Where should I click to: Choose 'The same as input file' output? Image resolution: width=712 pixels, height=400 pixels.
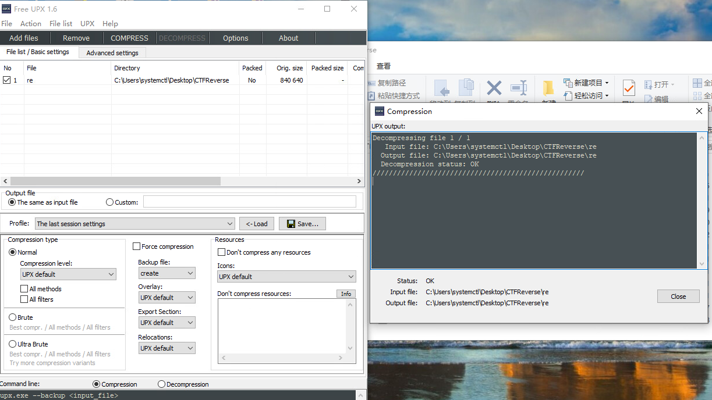click(12, 202)
